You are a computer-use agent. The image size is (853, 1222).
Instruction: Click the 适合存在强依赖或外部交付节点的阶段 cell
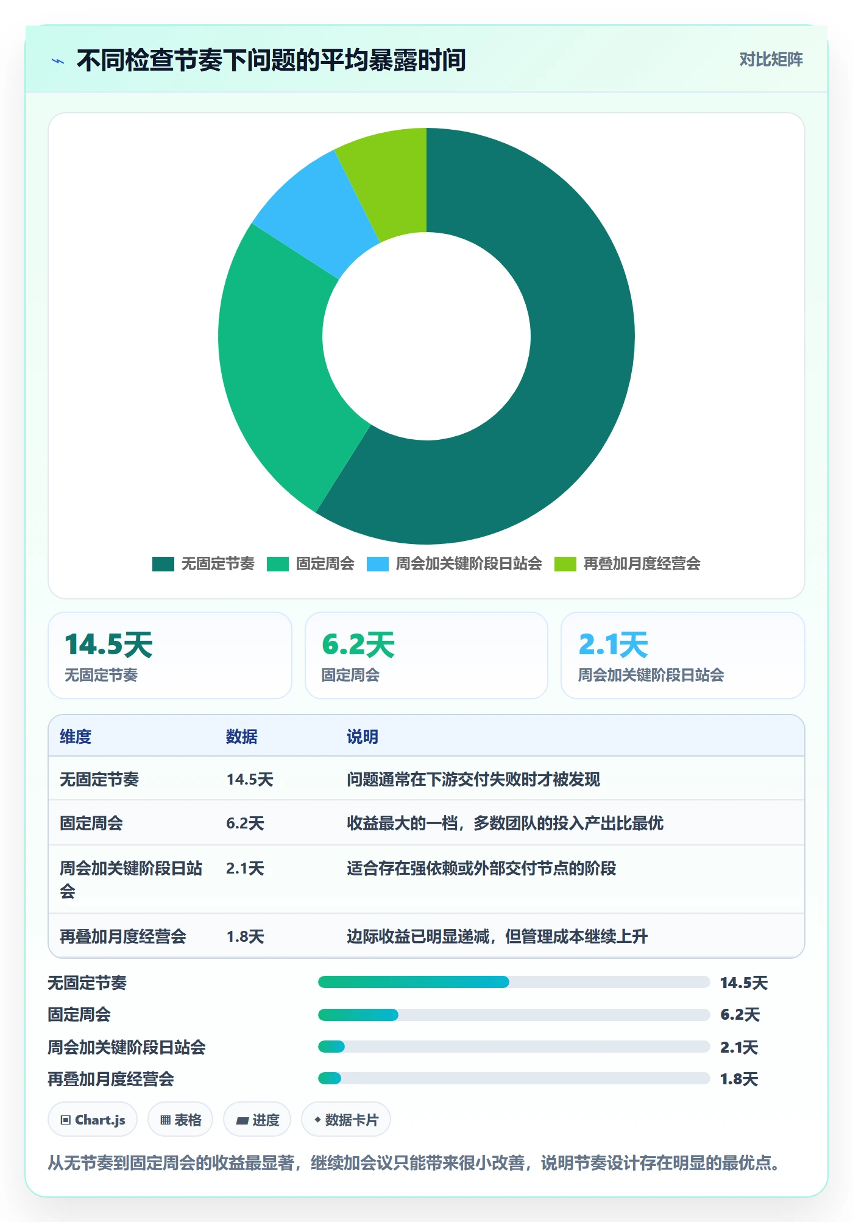pyautogui.click(x=481, y=868)
